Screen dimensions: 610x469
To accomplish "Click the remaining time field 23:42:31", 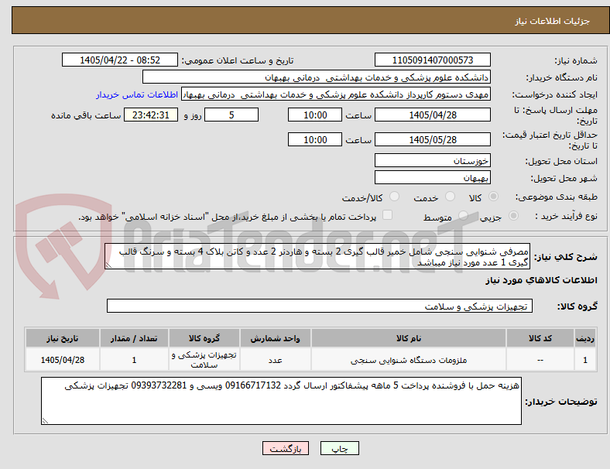I will point(151,115).
